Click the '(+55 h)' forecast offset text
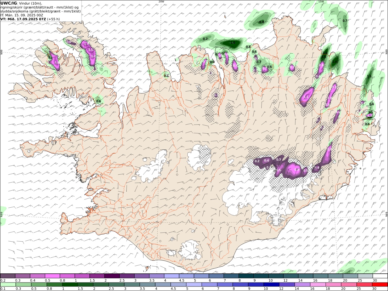This screenshot has height=291, width=388. [53, 19]
